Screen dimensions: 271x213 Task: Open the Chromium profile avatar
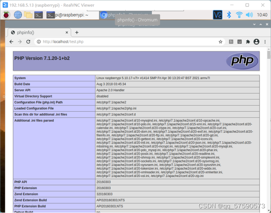pyautogui.click(x=257, y=42)
